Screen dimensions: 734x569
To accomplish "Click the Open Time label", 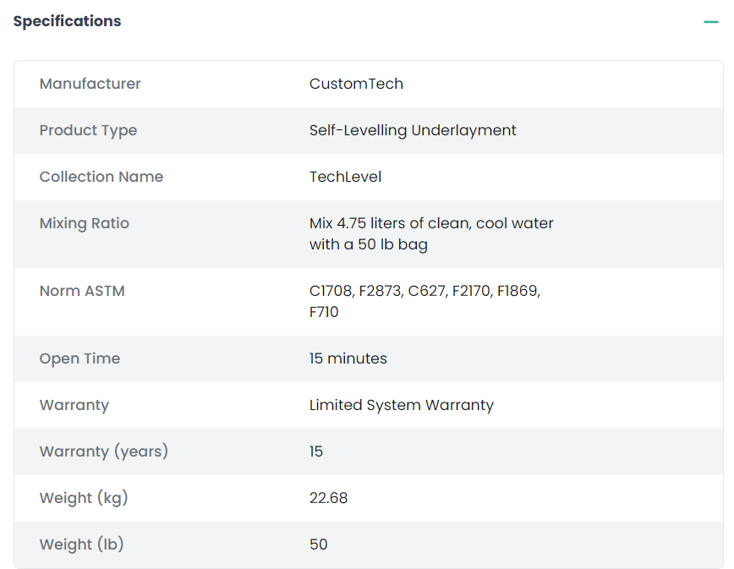I will coord(79,358).
